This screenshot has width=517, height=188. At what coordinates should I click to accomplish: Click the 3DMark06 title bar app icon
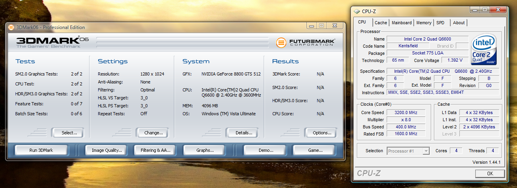click(x=12, y=27)
